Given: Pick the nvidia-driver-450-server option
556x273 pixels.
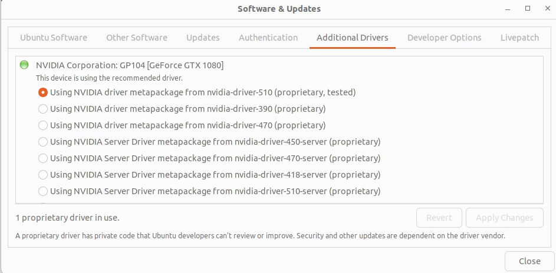Looking at the screenshot, I should pyautogui.click(x=43, y=142).
